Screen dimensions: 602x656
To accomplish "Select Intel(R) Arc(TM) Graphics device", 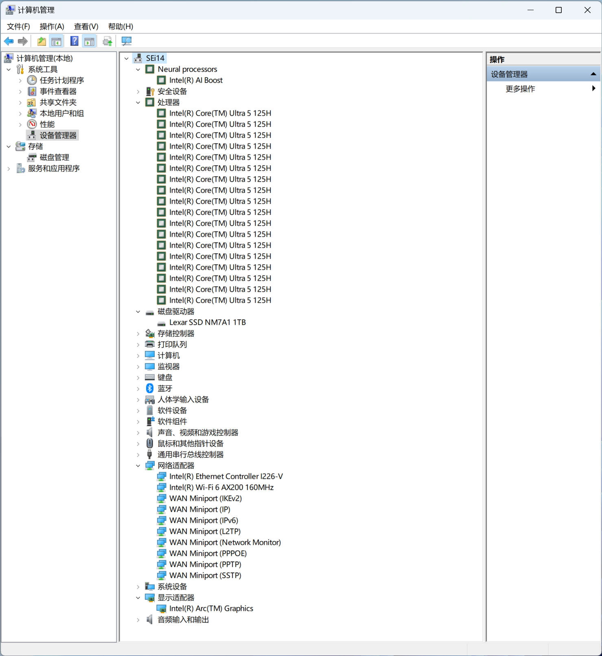I will (x=211, y=608).
